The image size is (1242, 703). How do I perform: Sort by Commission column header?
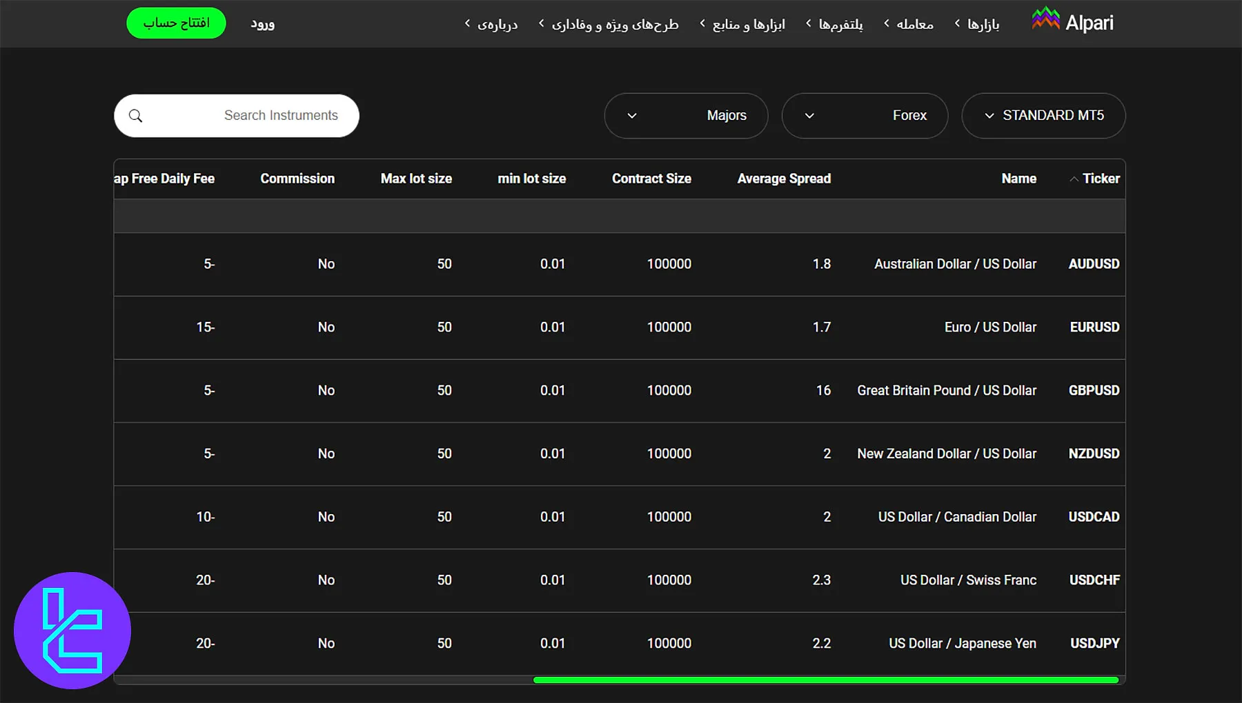297,179
